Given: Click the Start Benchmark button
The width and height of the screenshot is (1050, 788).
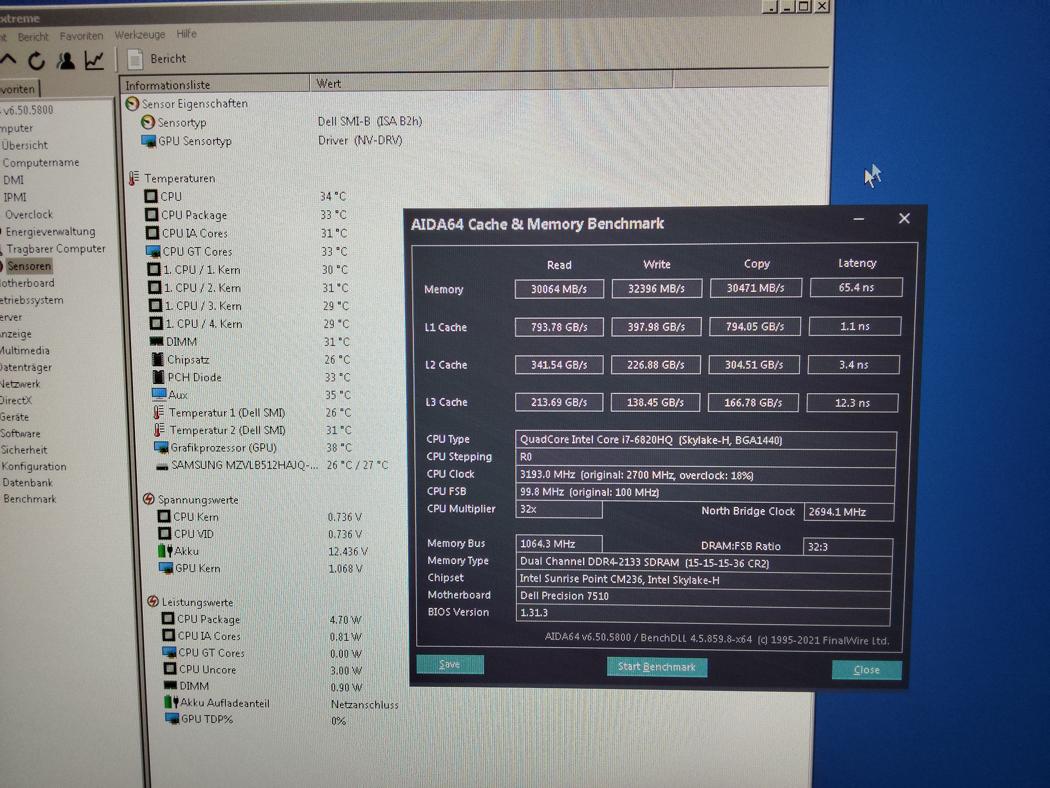Looking at the screenshot, I should [x=657, y=667].
